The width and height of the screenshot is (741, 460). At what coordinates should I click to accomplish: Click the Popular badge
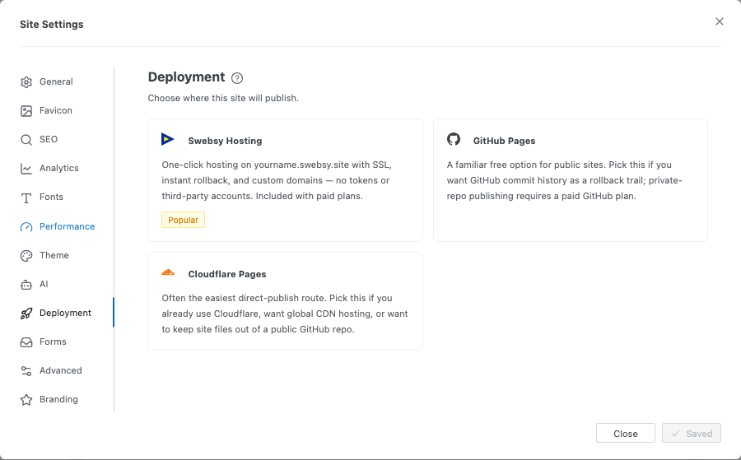pyautogui.click(x=184, y=220)
